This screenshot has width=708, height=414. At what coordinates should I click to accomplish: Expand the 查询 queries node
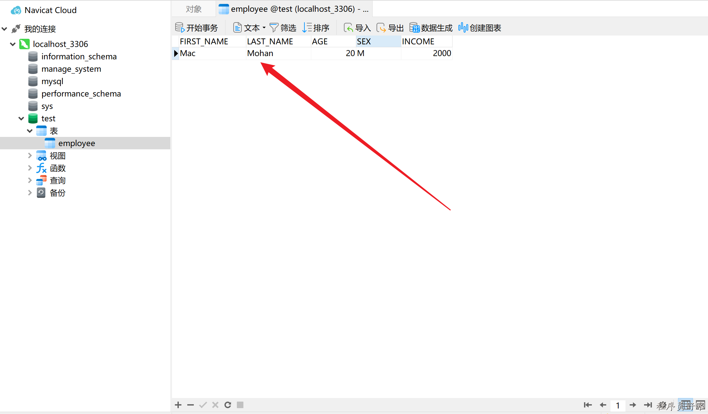30,180
